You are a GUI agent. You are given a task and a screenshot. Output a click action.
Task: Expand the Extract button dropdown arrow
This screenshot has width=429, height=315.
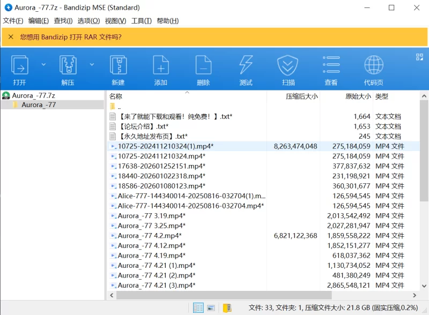coord(92,65)
